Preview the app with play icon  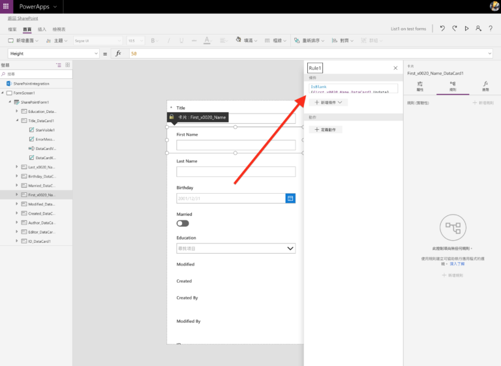point(466,29)
